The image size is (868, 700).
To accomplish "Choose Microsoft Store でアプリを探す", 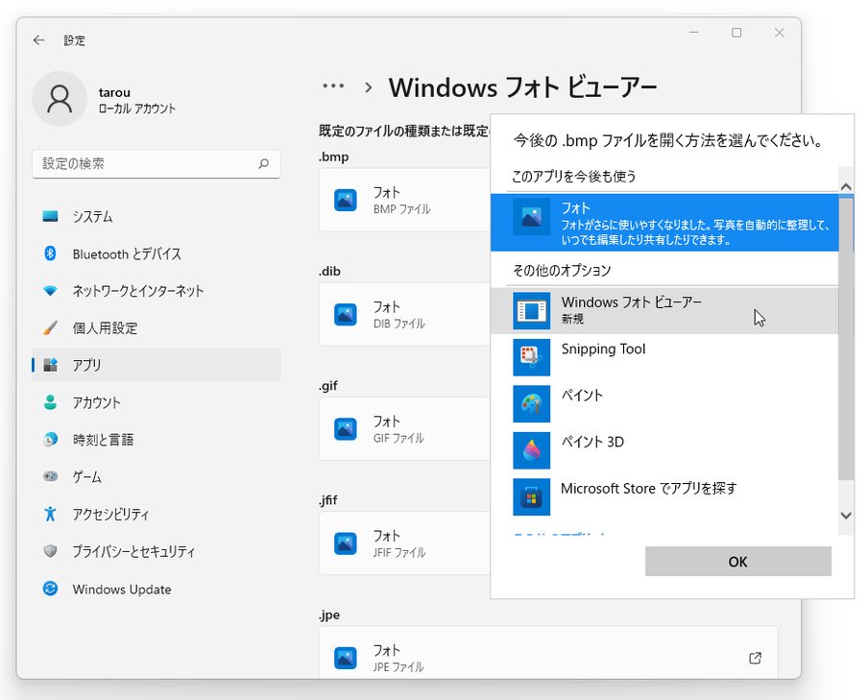I will [664, 496].
